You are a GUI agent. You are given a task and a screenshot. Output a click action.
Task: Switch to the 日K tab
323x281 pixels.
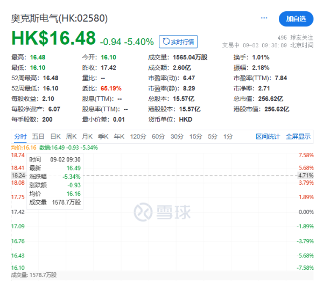click(x=55, y=136)
